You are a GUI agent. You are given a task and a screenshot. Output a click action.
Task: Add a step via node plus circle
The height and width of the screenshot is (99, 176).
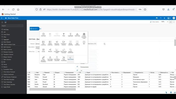coord(40,29)
